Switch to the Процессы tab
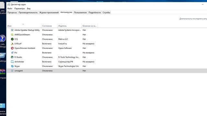The width and height of the screenshot is (207, 116). click(x=12, y=13)
